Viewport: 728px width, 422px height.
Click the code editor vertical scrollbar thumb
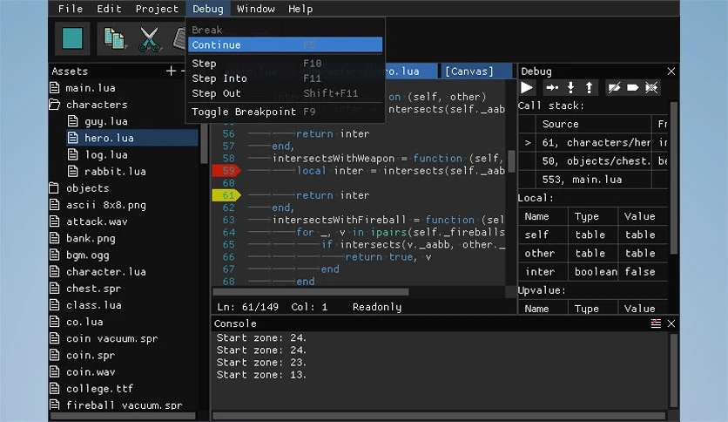511,161
